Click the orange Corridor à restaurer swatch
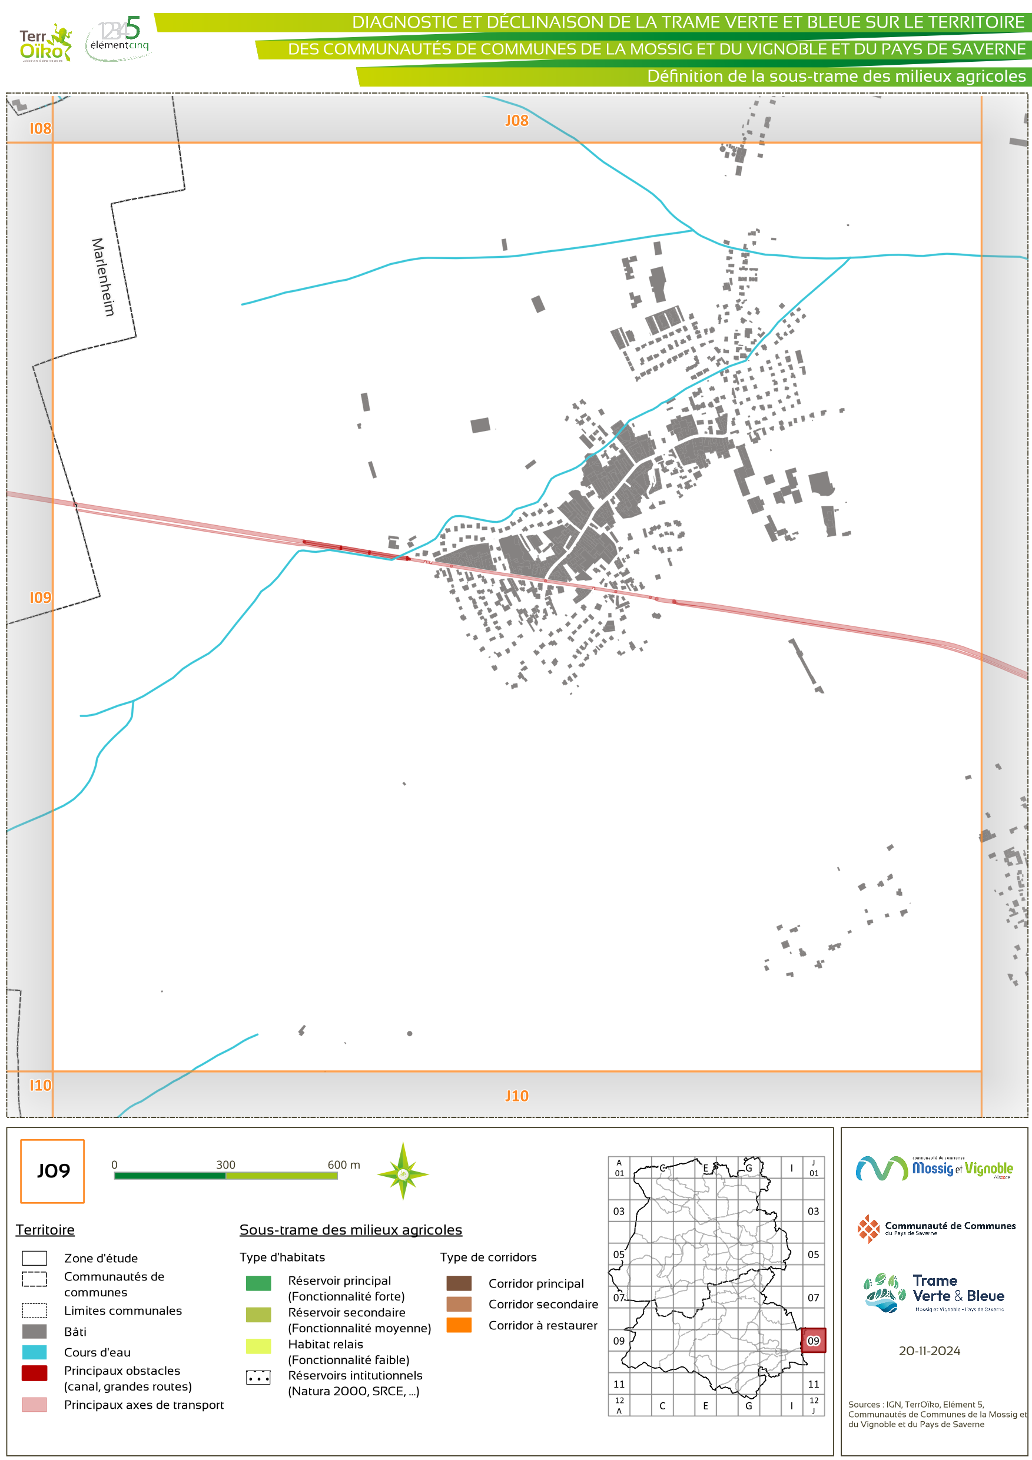 [x=459, y=1325]
